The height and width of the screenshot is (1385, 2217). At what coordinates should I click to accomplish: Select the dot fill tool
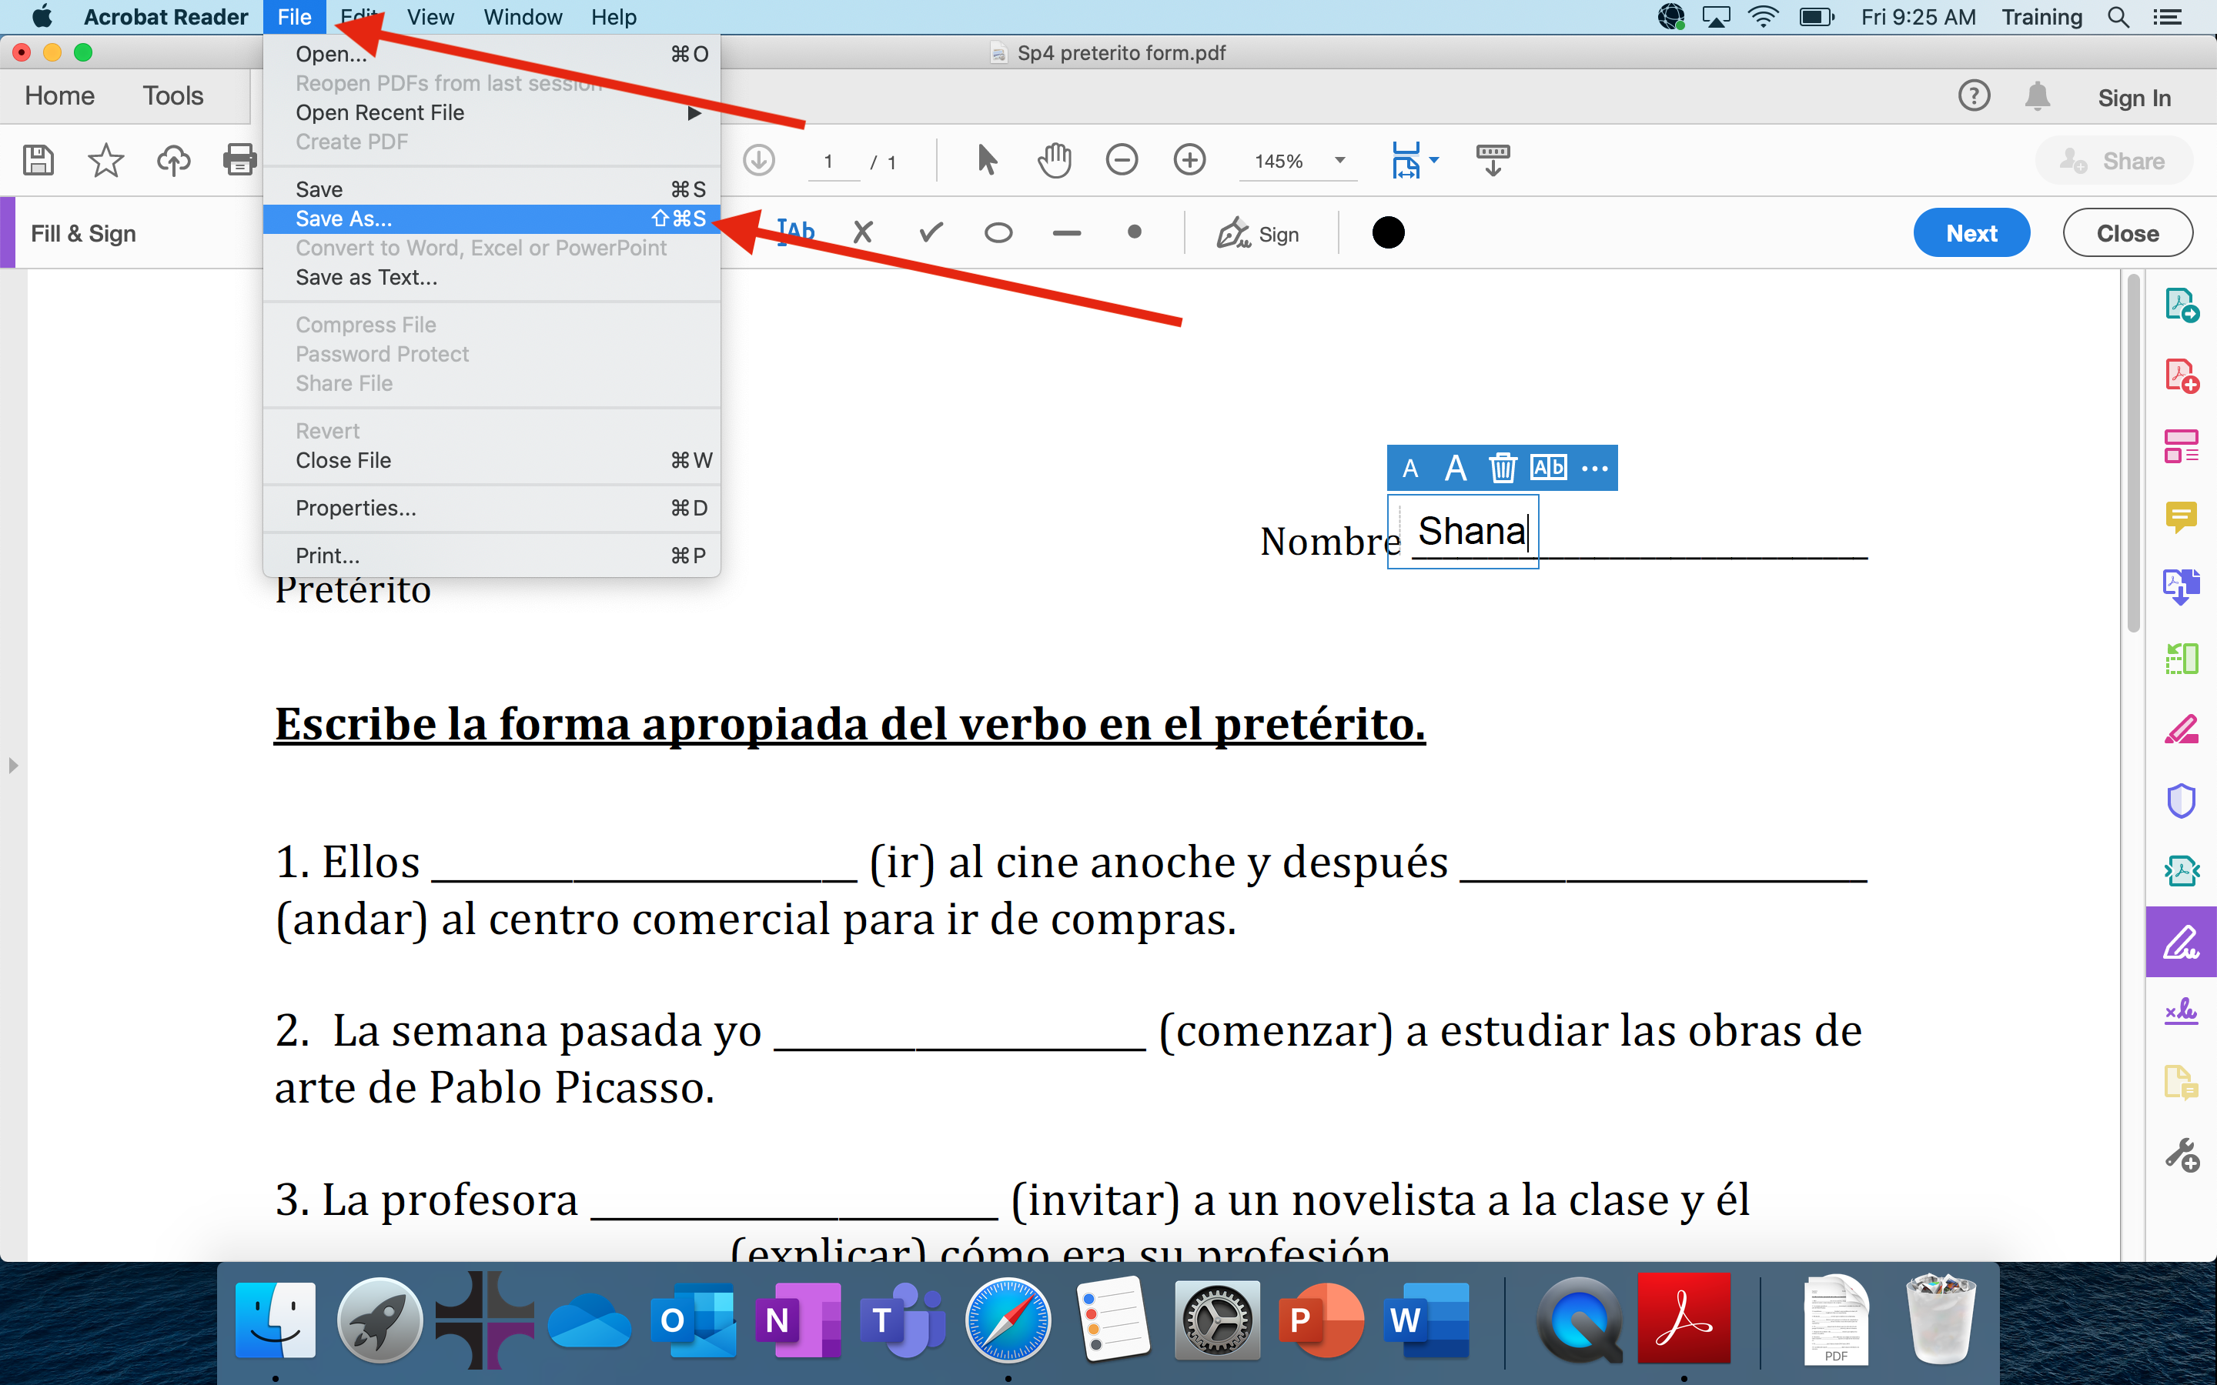click(1134, 232)
